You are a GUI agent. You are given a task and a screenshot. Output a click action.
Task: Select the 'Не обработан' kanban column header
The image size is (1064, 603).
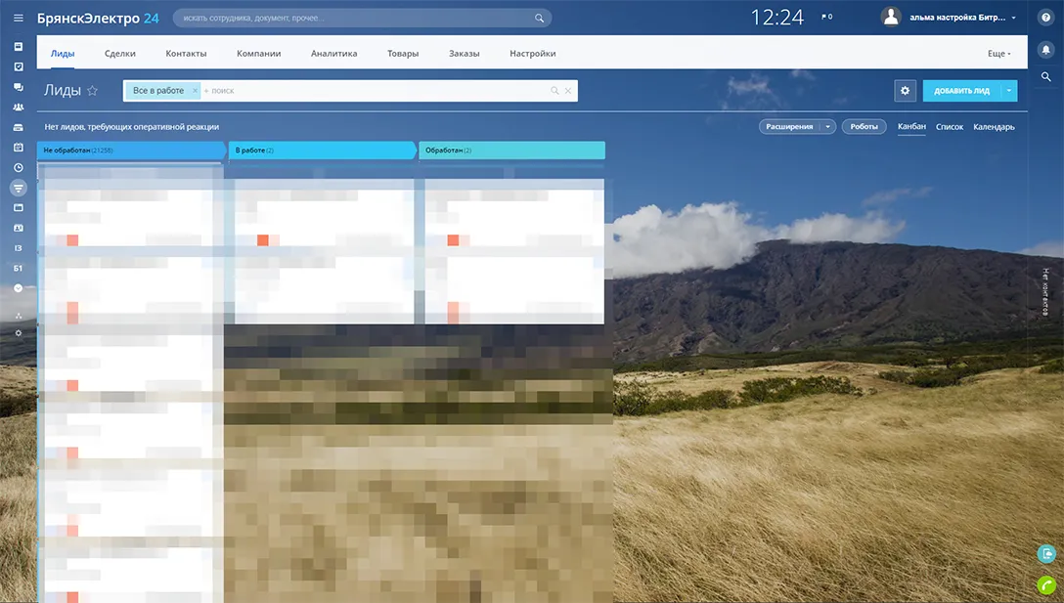point(131,151)
